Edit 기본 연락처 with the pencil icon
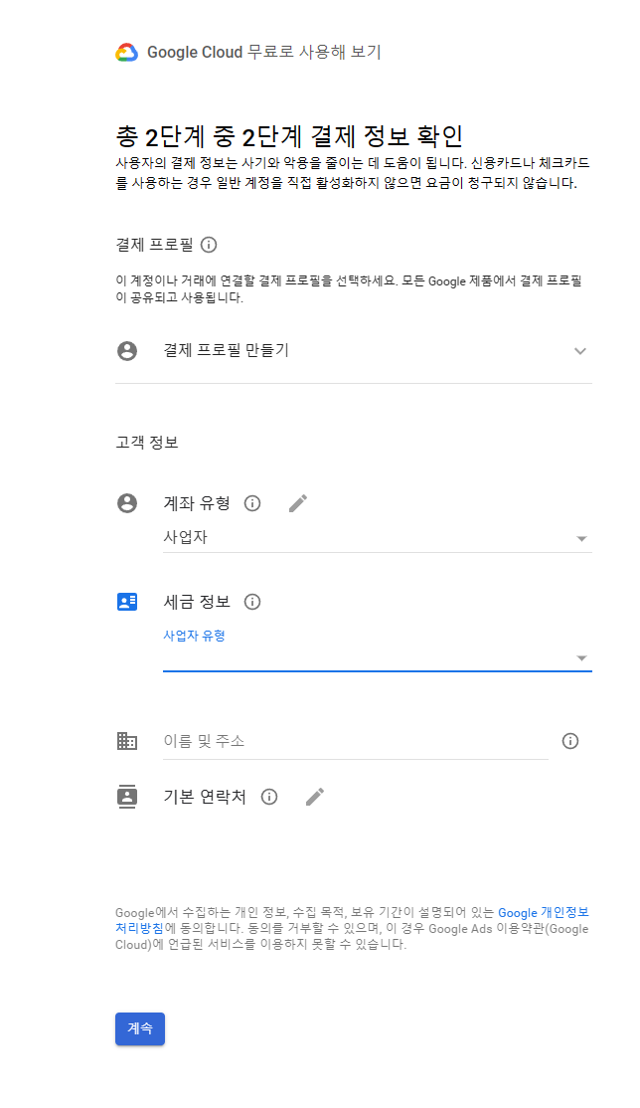Viewport: 640px width, 1108px height. 315,797
